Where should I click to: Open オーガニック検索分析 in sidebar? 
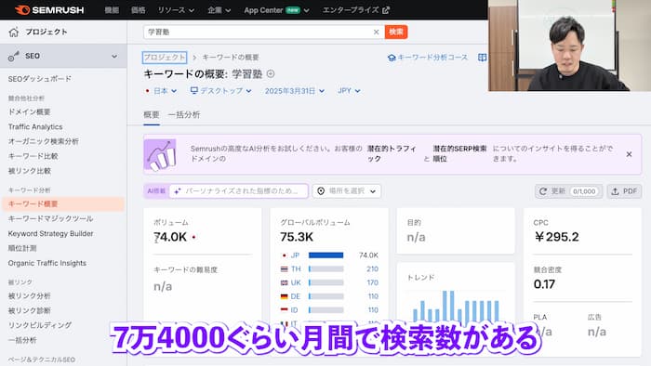pyautogui.click(x=43, y=141)
